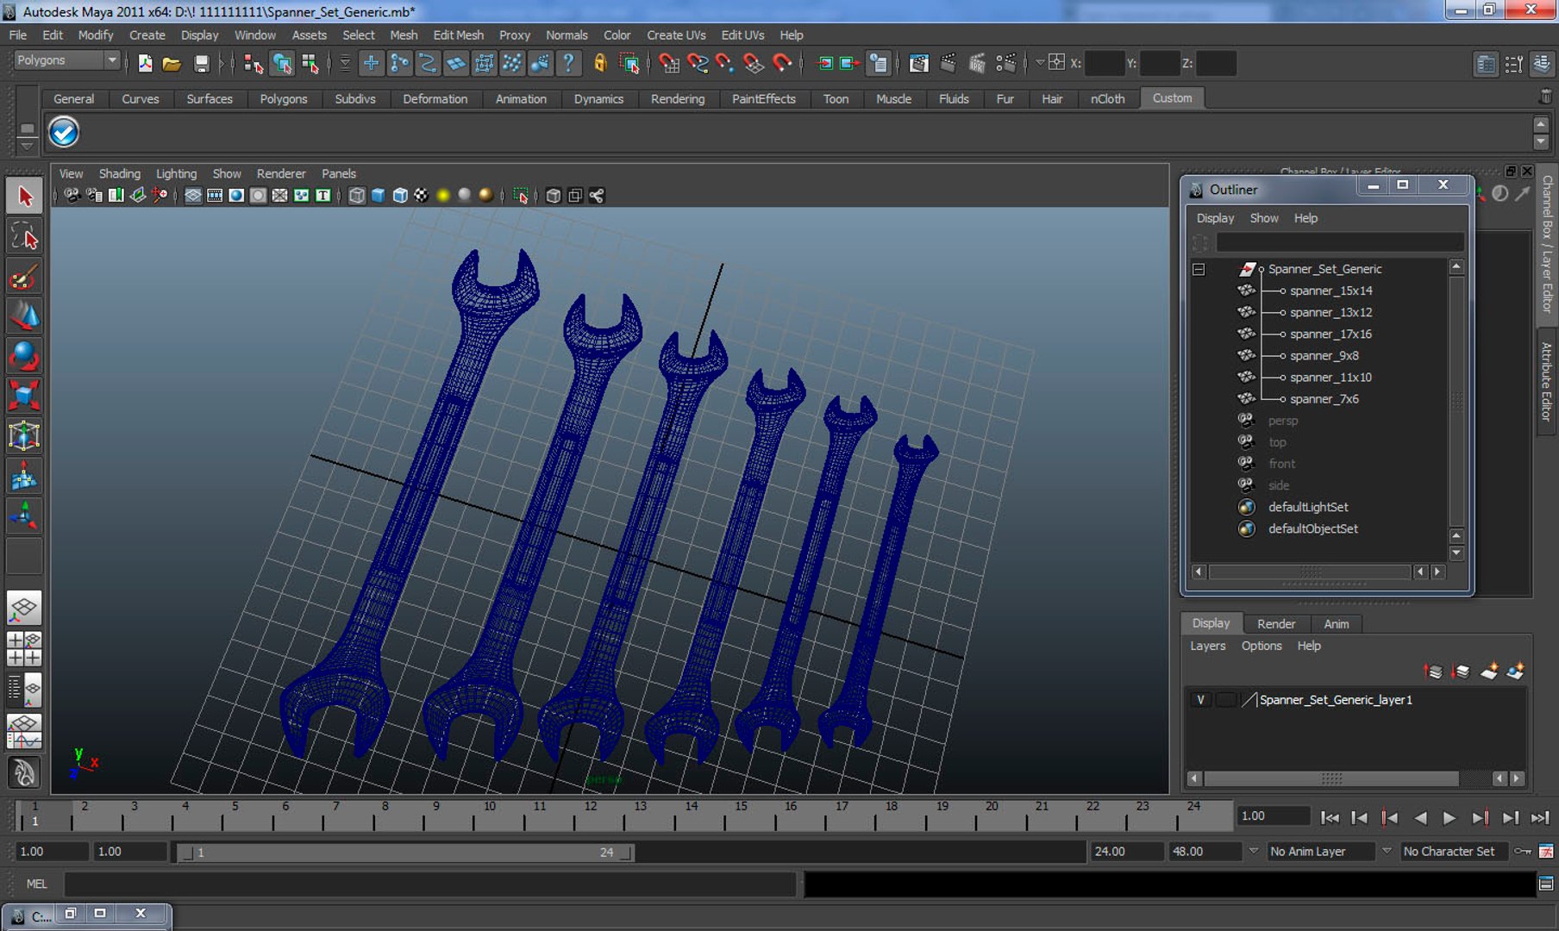
Task: Select the Universal Manipulator tool
Action: tap(24, 436)
